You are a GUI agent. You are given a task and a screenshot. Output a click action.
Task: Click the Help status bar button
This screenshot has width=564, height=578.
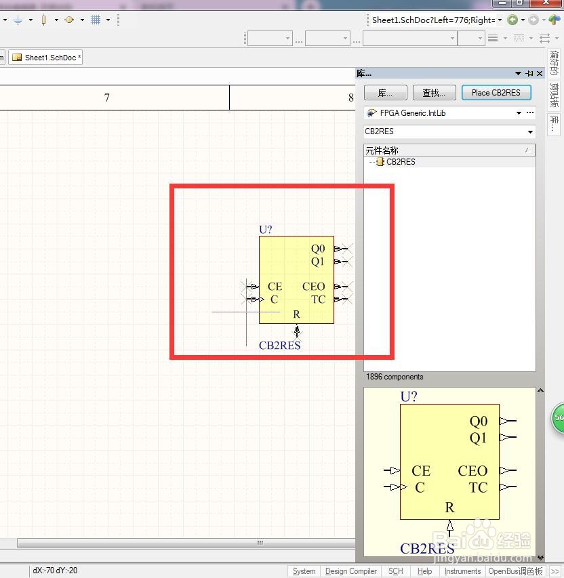tap(424, 571)
